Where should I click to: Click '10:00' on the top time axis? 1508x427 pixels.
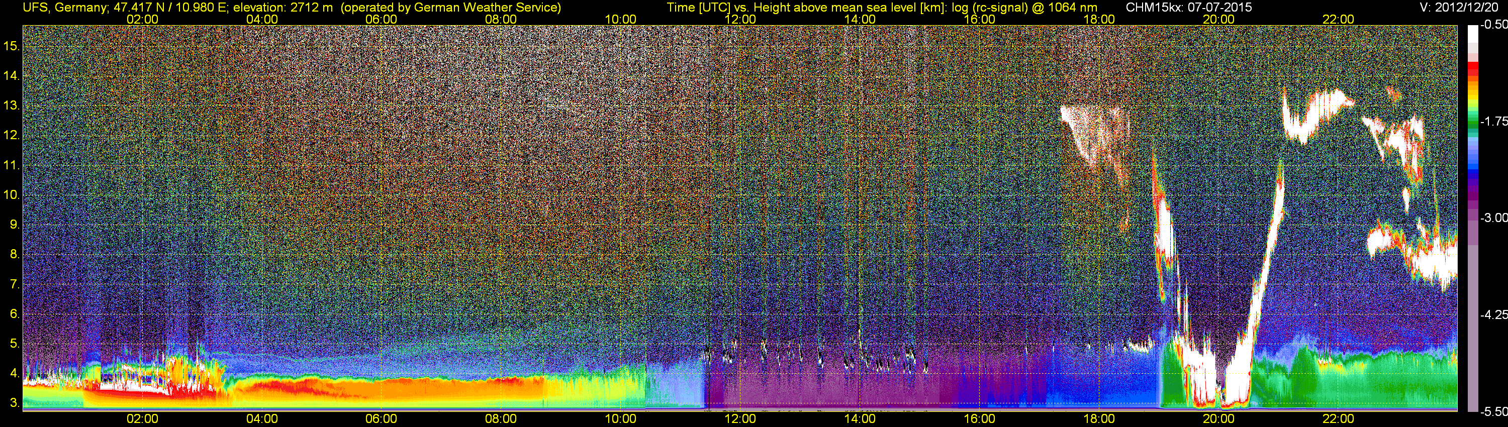(x=620, y=19)
